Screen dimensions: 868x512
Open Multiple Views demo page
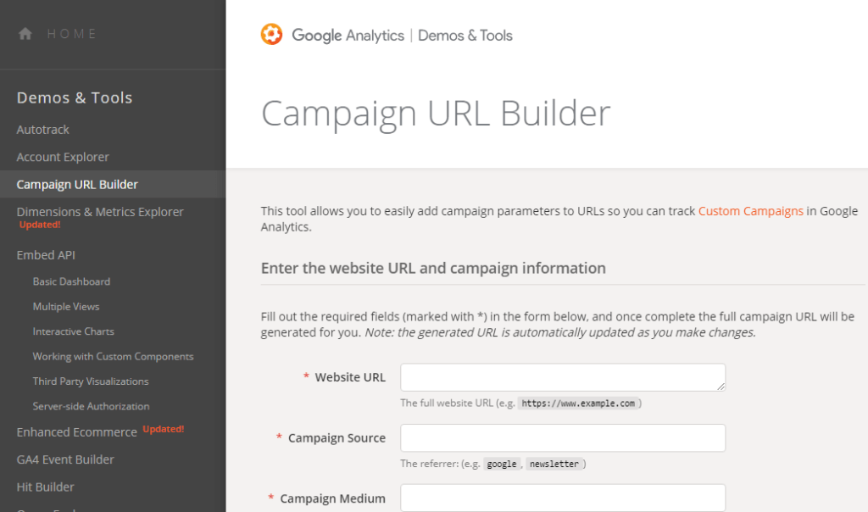[x=66, y=306]
